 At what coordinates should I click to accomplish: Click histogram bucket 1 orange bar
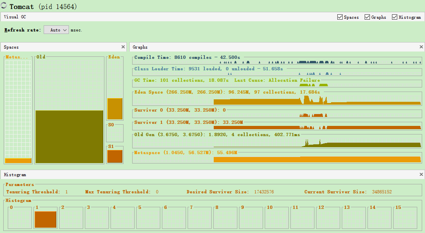coord(46,220)
